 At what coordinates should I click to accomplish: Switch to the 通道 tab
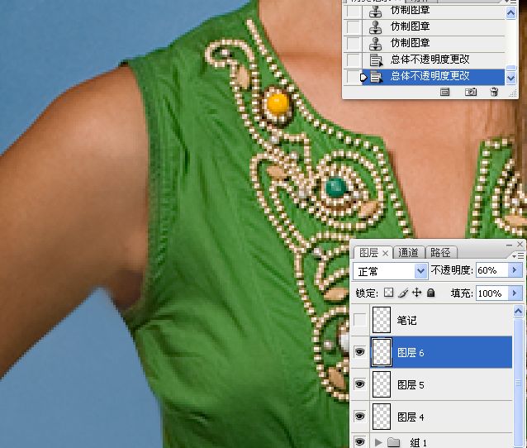click(408, 252)
